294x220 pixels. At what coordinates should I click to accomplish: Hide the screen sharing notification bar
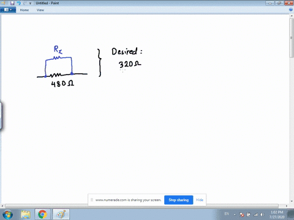click(x=200, y=200)
